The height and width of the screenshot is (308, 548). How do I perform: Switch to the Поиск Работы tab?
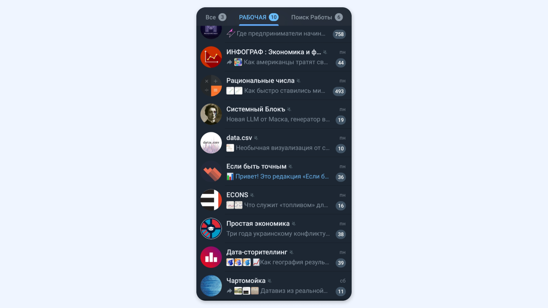[x=317, y=17]
